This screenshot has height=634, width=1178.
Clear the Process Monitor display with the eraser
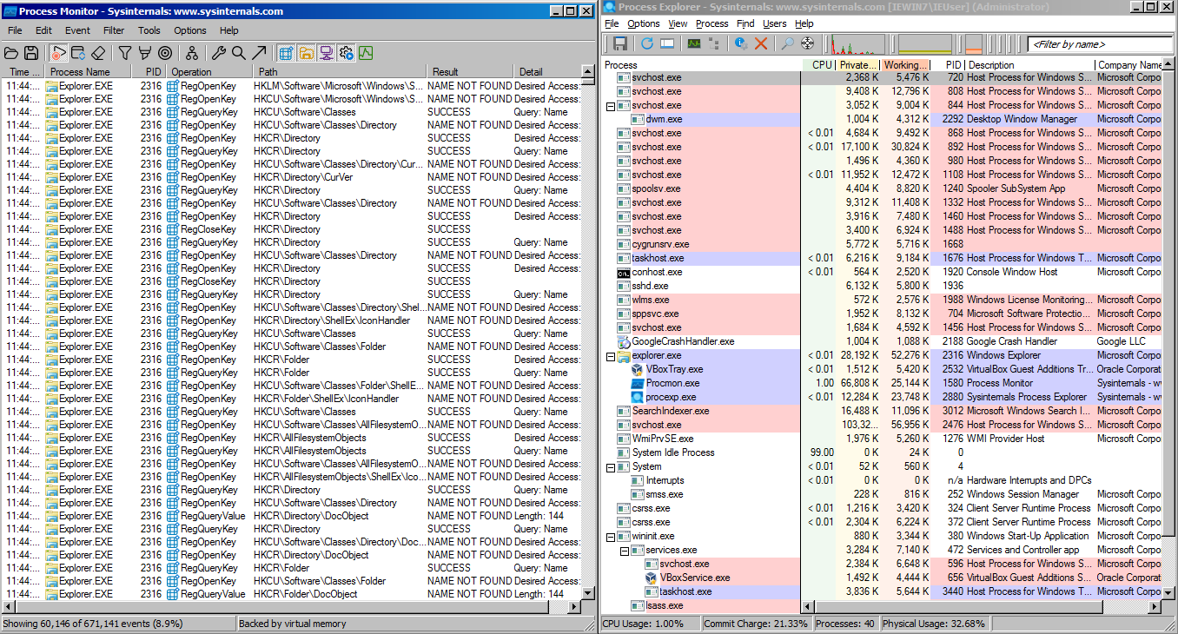click(x=98, y=53)
